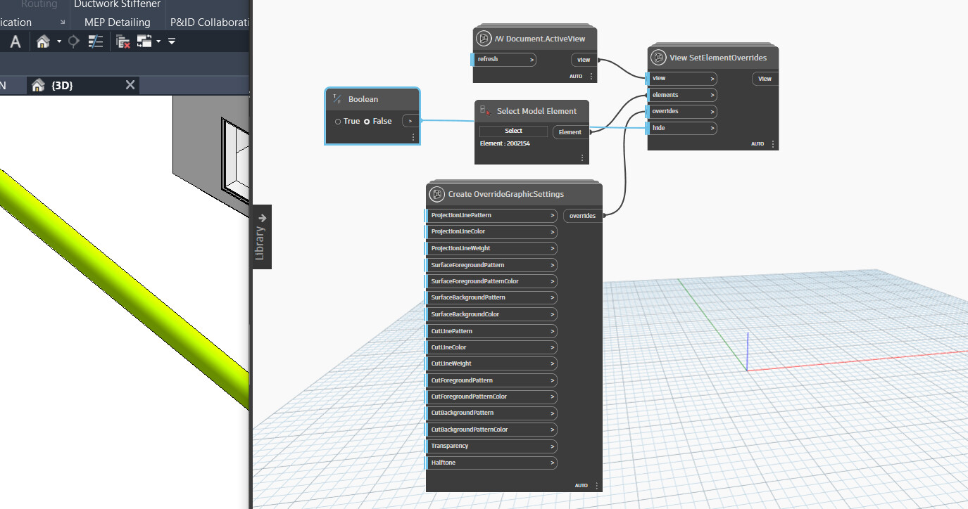Click the Close Inactive Windows icon
The width and height of the screenshot is (968, 509).
click(x=123, y=41)
